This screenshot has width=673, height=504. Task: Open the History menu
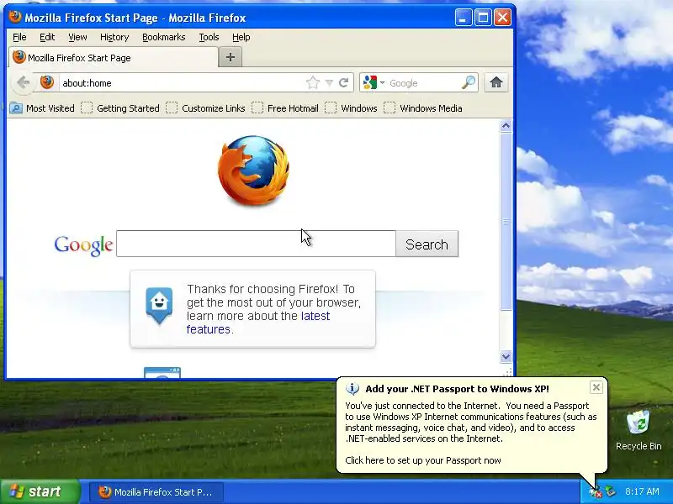tap(114, 37)
